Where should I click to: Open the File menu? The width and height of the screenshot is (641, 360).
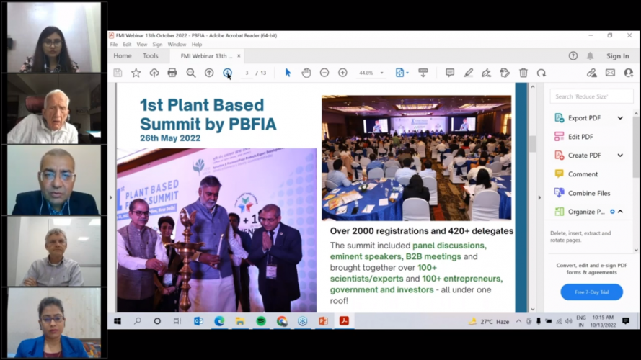point(114,45)
